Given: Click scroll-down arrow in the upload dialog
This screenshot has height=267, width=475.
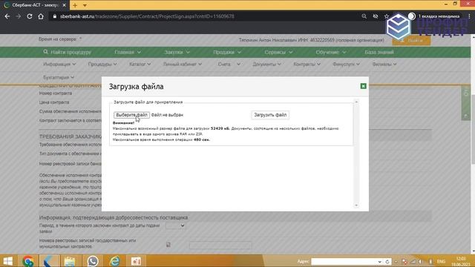Looking at the screenshot, I should pos(356,205).
